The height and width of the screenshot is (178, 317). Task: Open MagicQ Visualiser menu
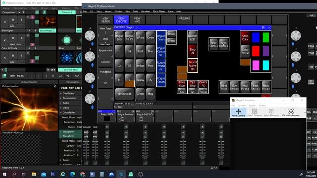pos(145,11)
